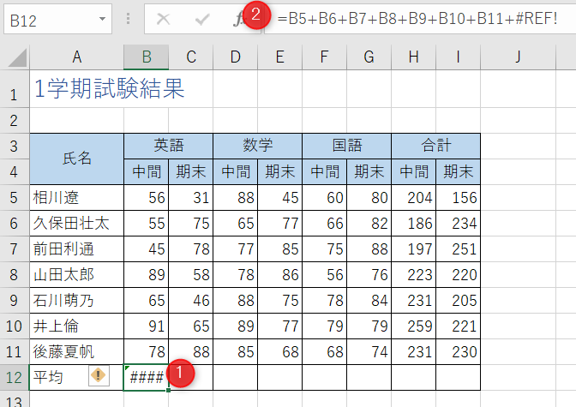Open the Name Box dropdown arrow
Image resolution: width=576 pixels, height=407 pixels.
click(103, 19)
